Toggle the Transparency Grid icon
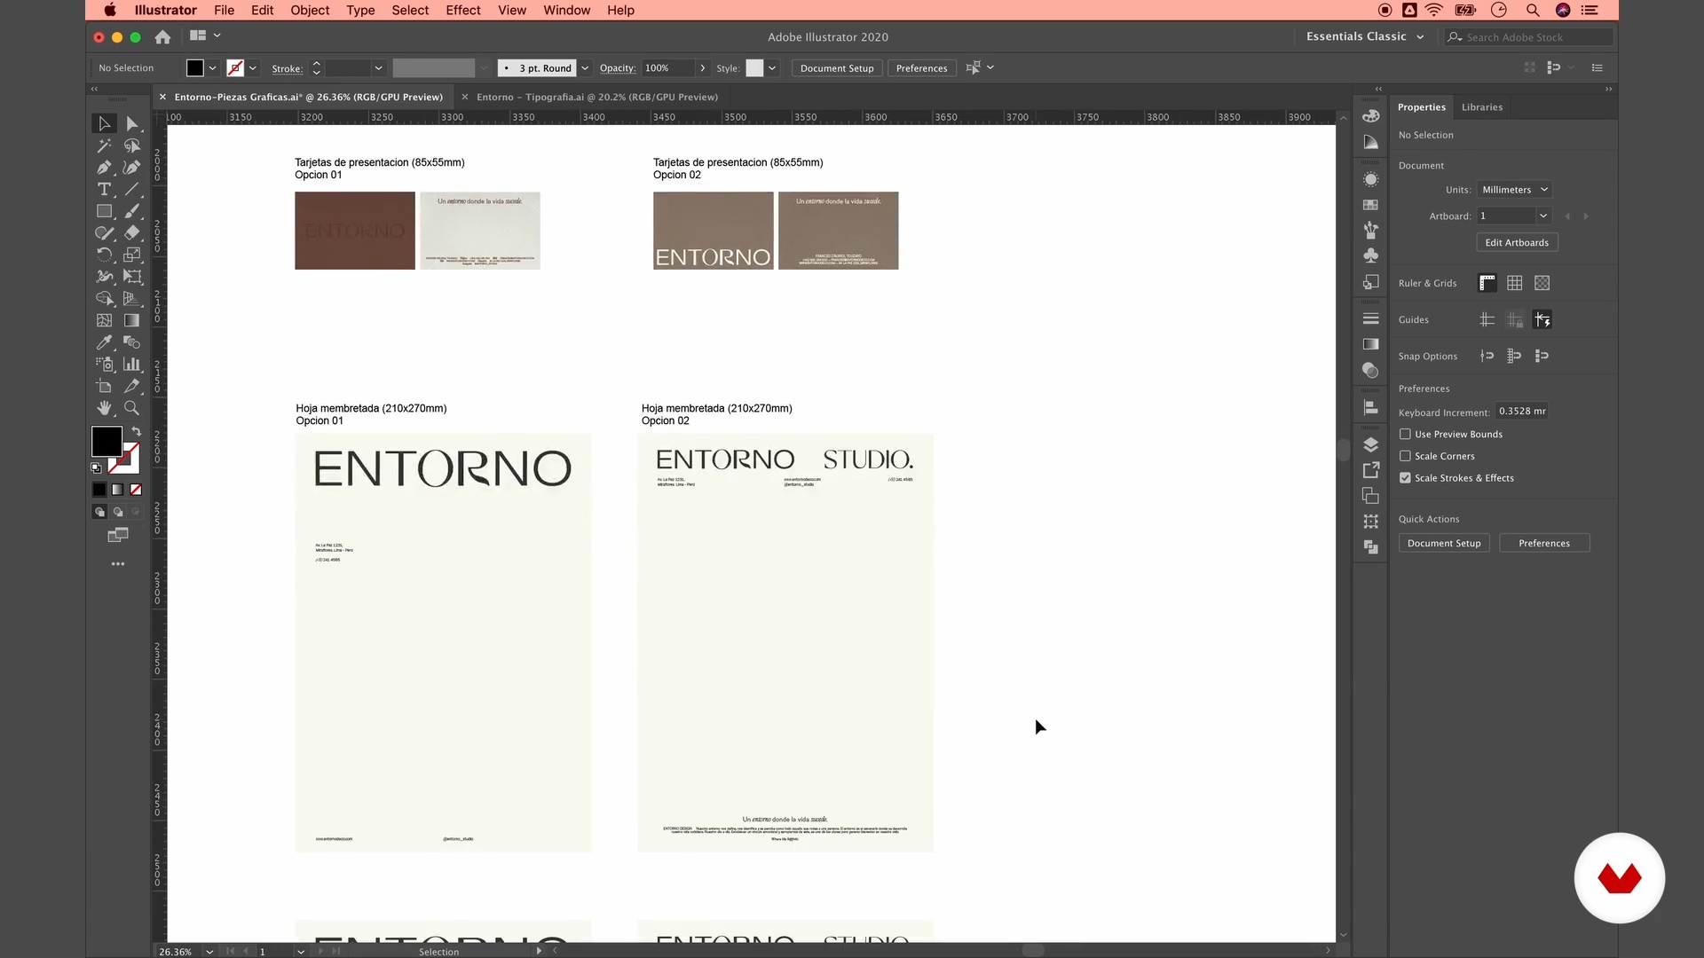The image size is (1704, 958). pyautogui.click(x=1542, y=283)
